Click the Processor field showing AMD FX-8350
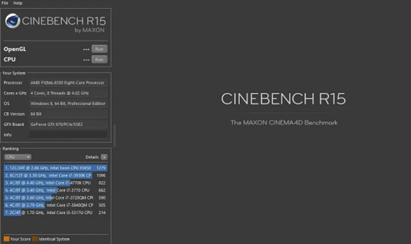The width and height of the screenshot is (411, 244). pyautogui.click(x=68, y=83)
